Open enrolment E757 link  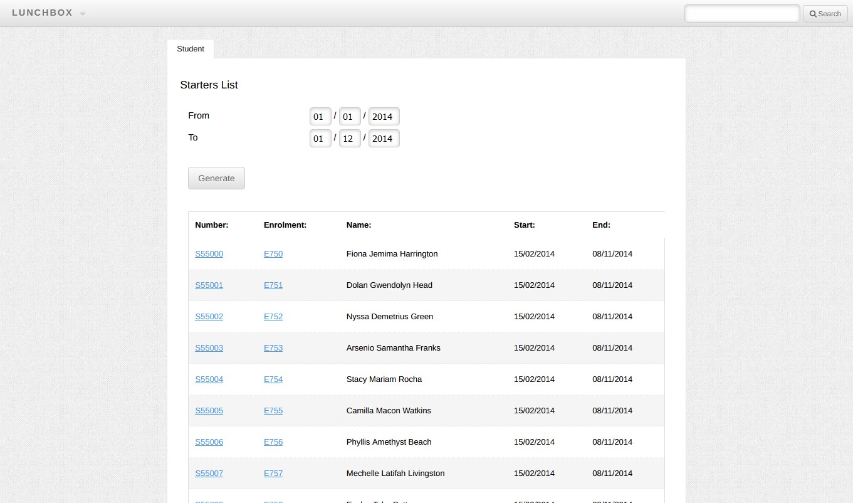point(273,474)
